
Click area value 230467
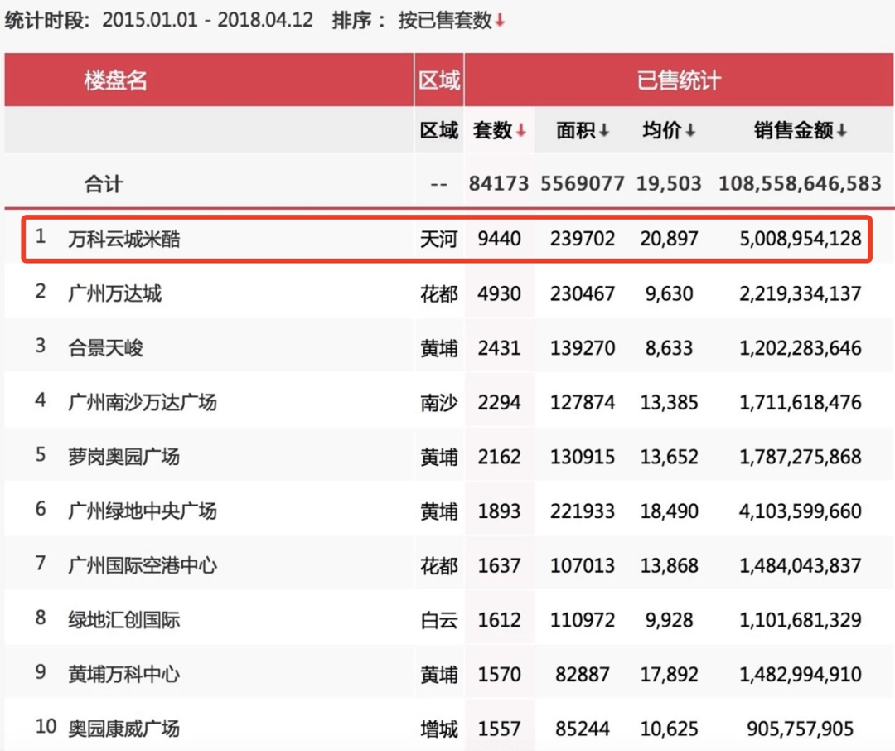(583, 293)
